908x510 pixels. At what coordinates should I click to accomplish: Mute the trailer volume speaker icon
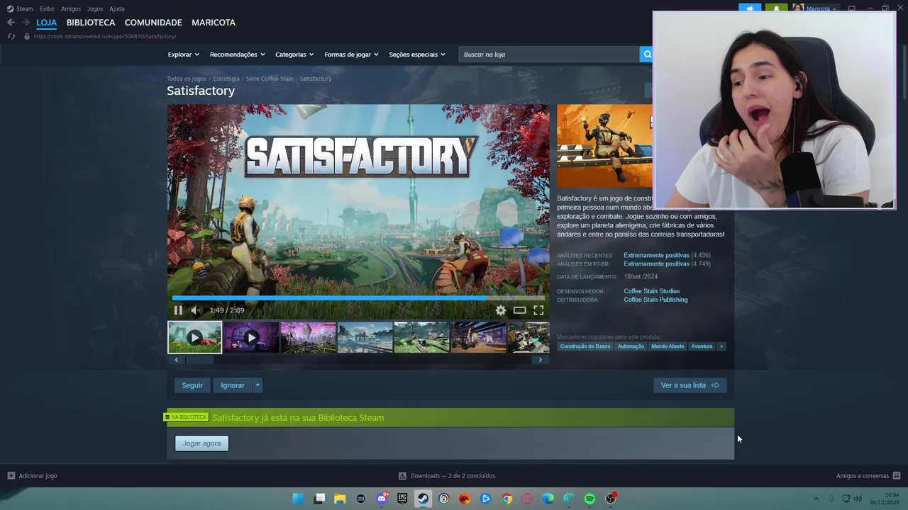coord(196,310)
